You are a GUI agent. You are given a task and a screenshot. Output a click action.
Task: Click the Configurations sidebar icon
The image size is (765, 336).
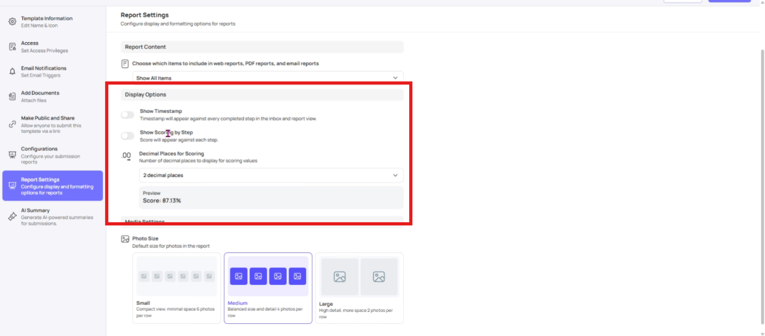coord(12,155)
